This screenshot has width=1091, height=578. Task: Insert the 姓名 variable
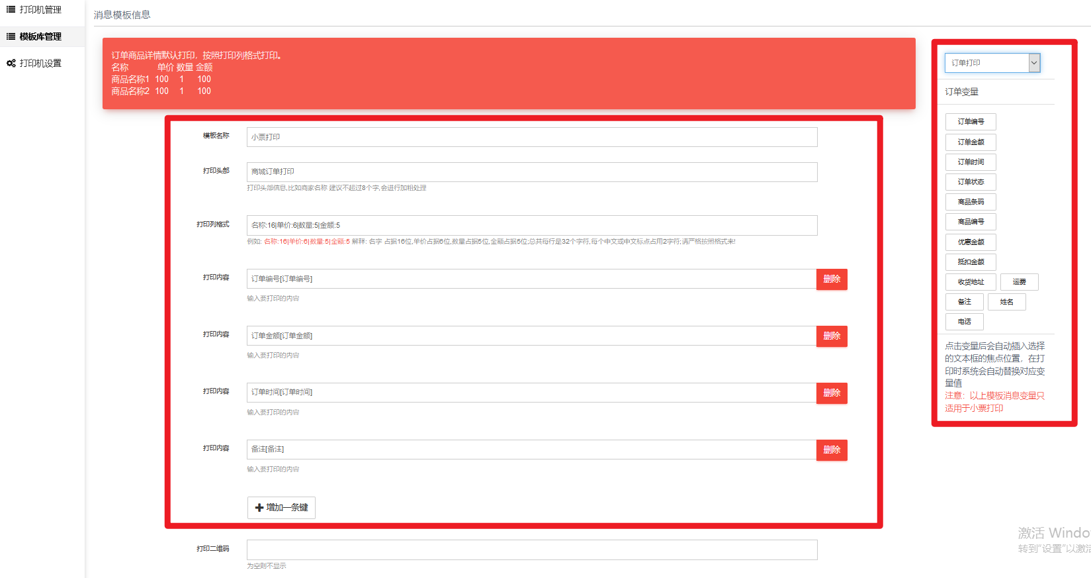coord(1007,302)
